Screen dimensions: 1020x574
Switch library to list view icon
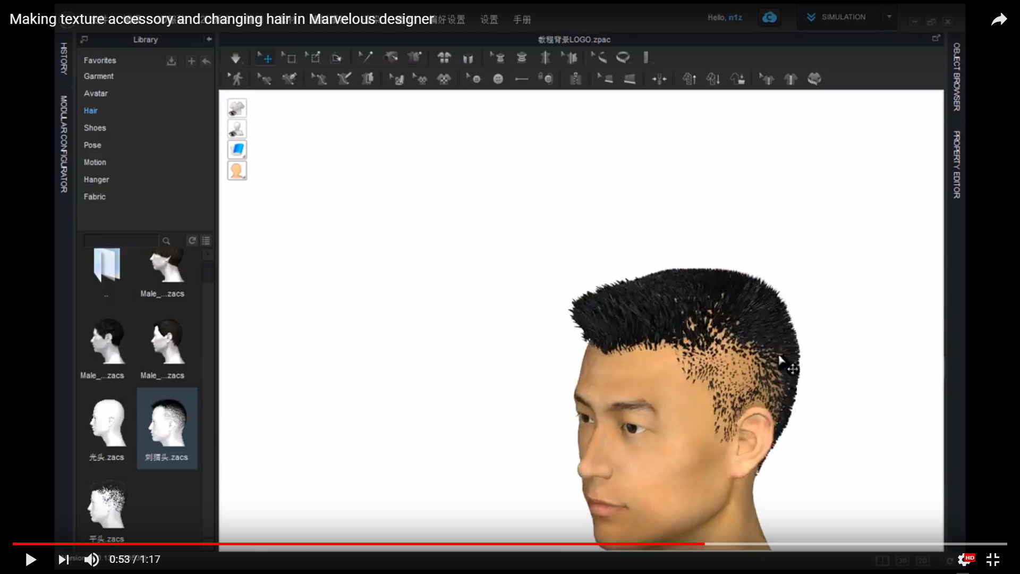[x=206, y=241]
